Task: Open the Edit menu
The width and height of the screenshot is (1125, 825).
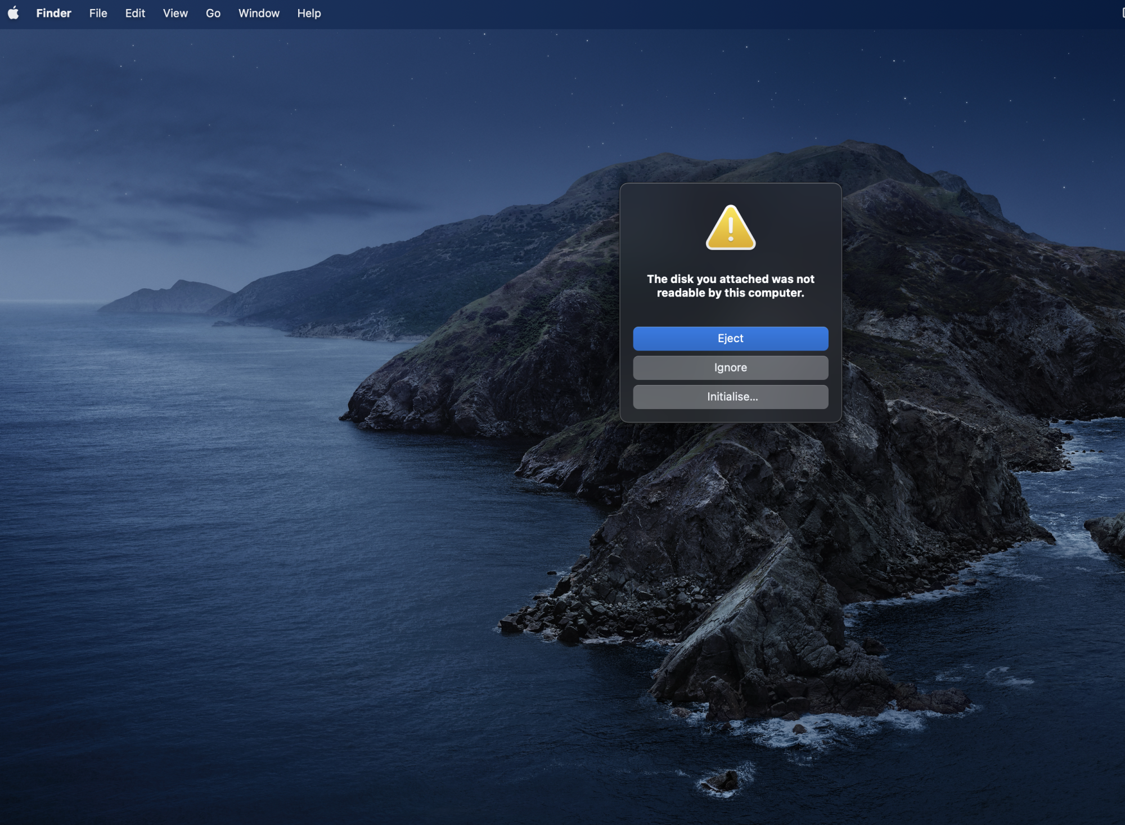Action: (135, 13)
